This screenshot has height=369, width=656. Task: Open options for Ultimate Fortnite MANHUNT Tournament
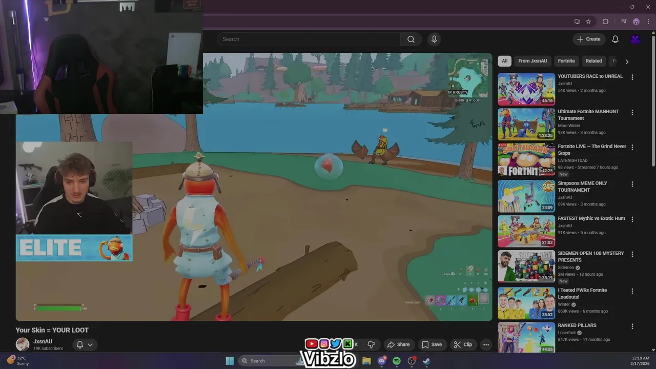coord(632,112)
